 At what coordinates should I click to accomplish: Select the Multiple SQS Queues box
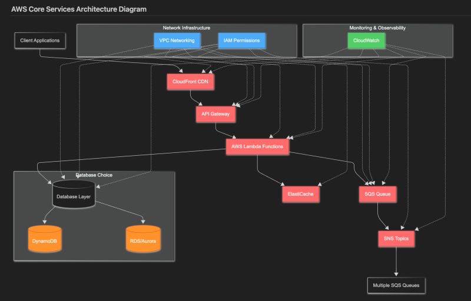point(396,285)
